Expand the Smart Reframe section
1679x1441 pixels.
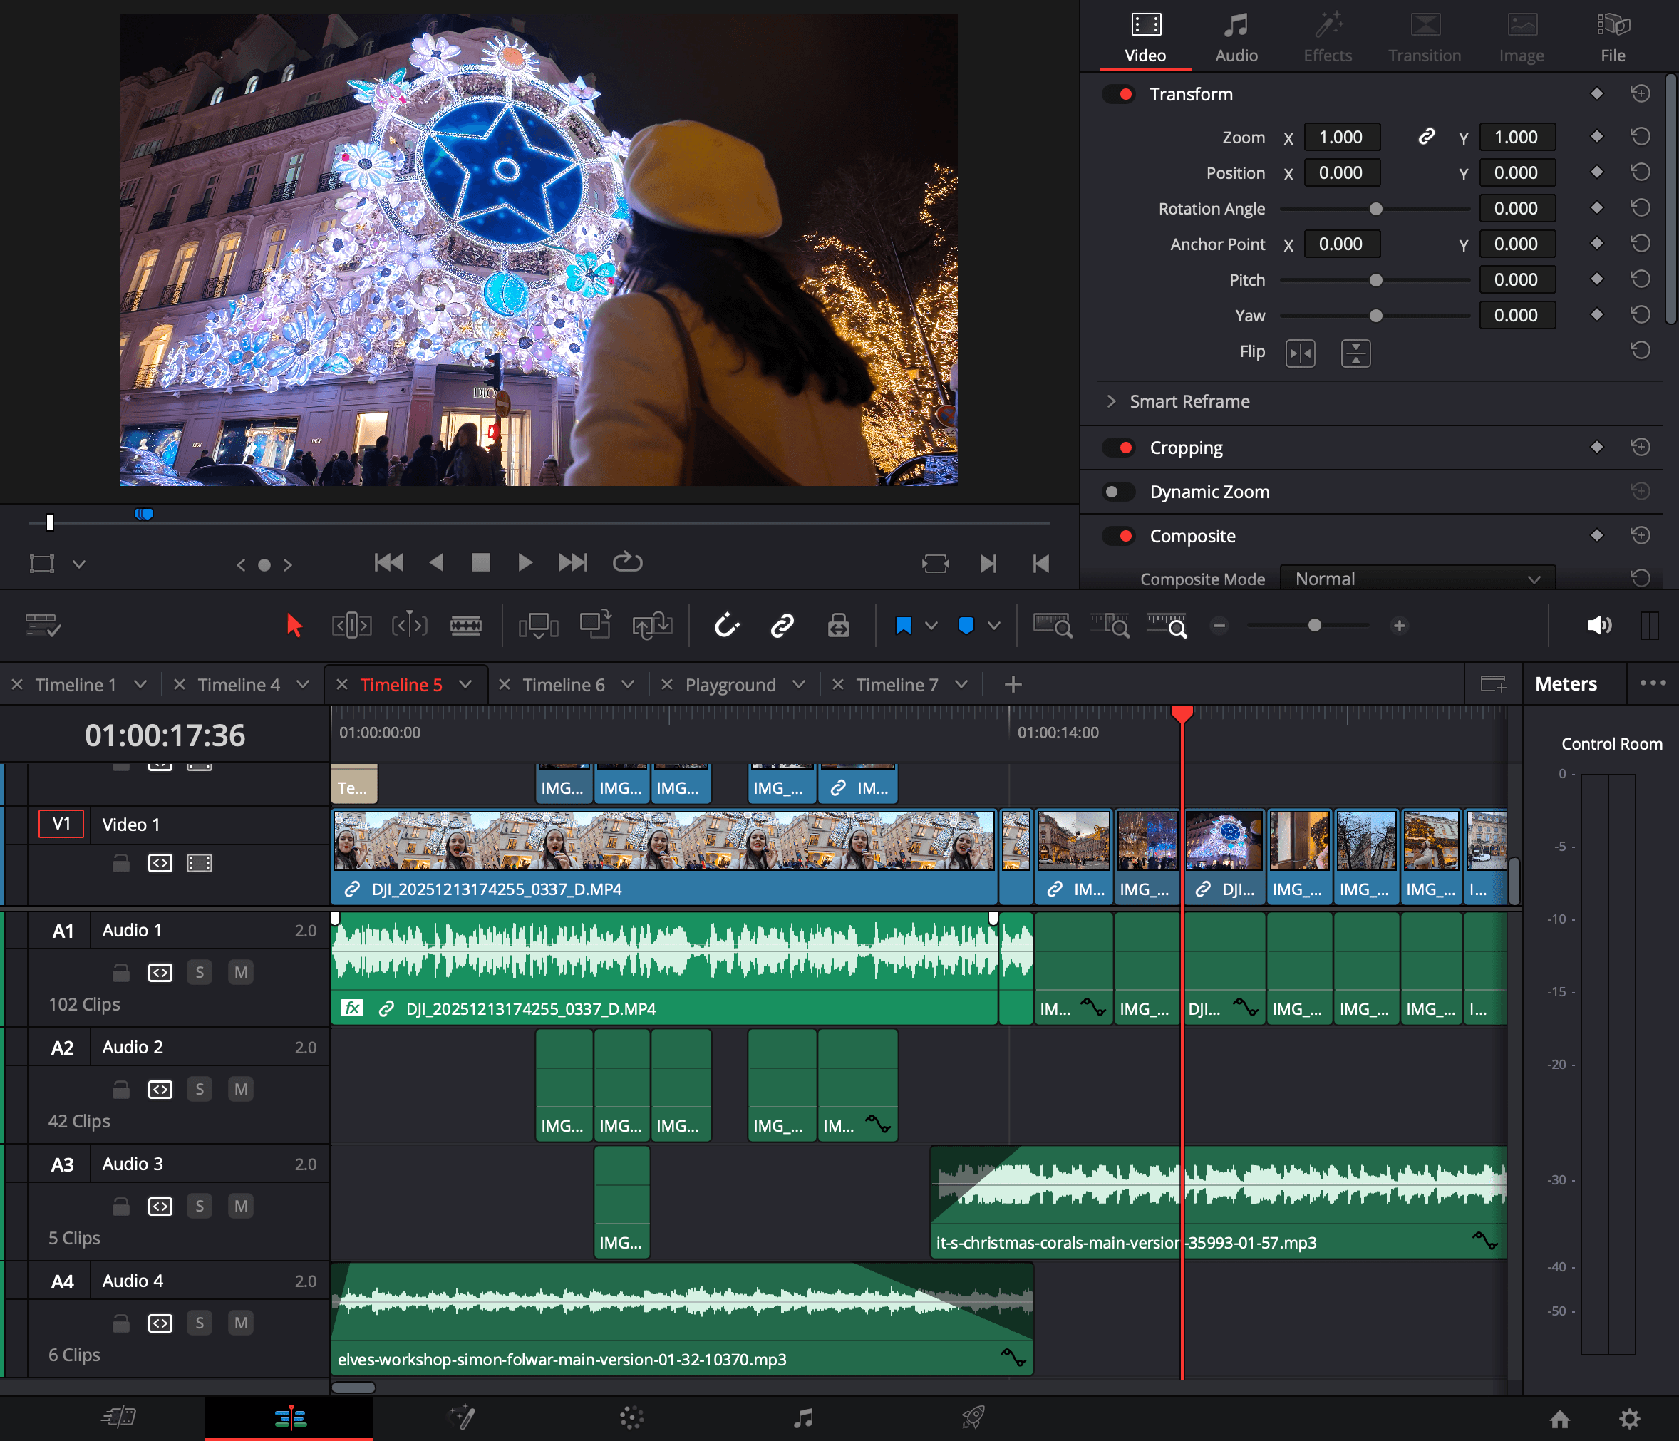[x=1111, y=401]
